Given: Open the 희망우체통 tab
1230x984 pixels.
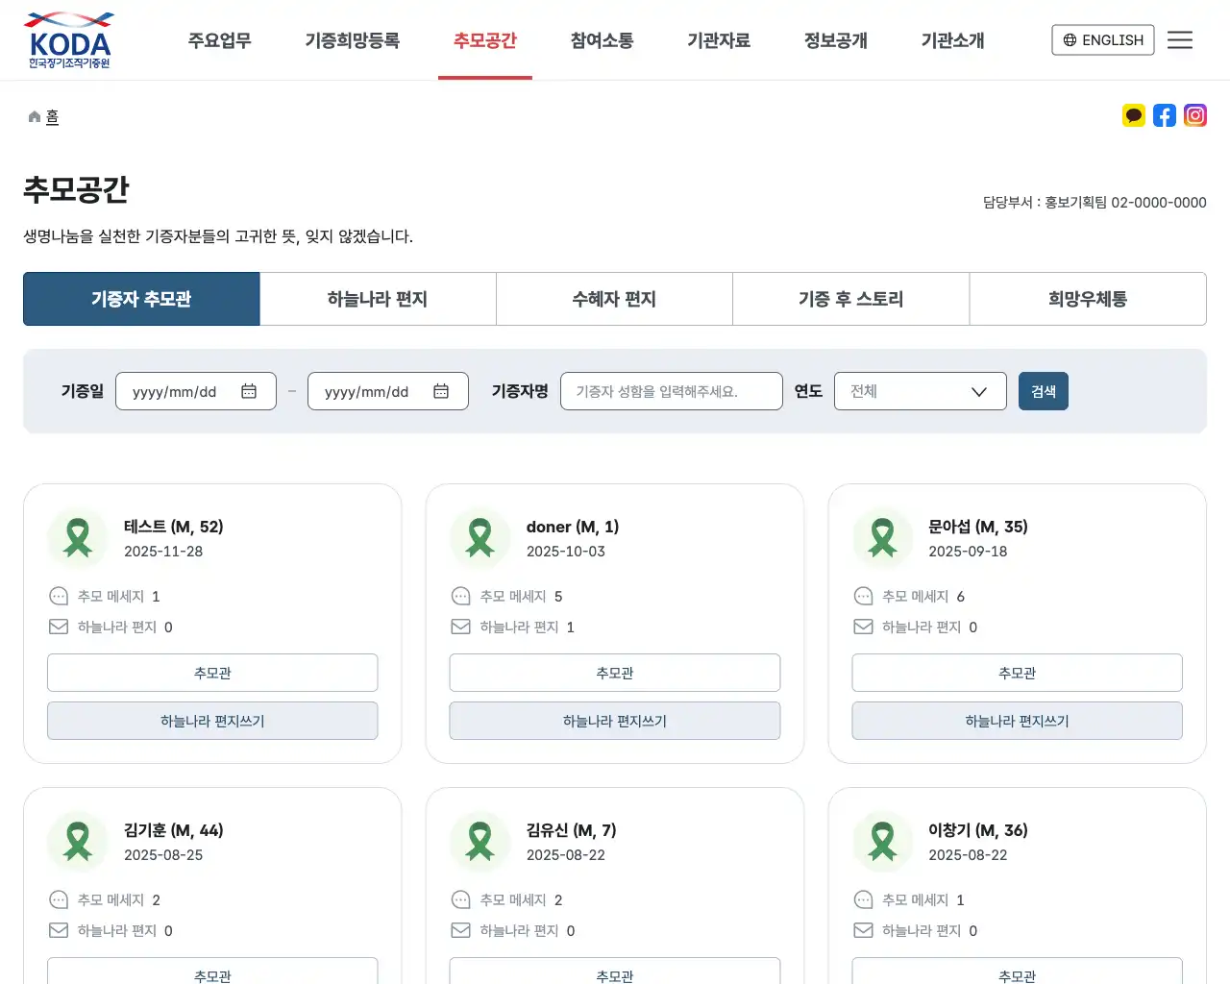Looking at the screenshot, I should tap(1088, 299).
